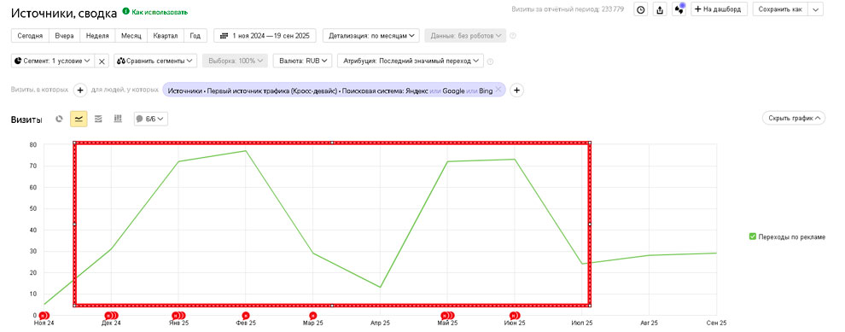
Task: Open the Валюта: RUB dropdown
Action: (302, 61)
